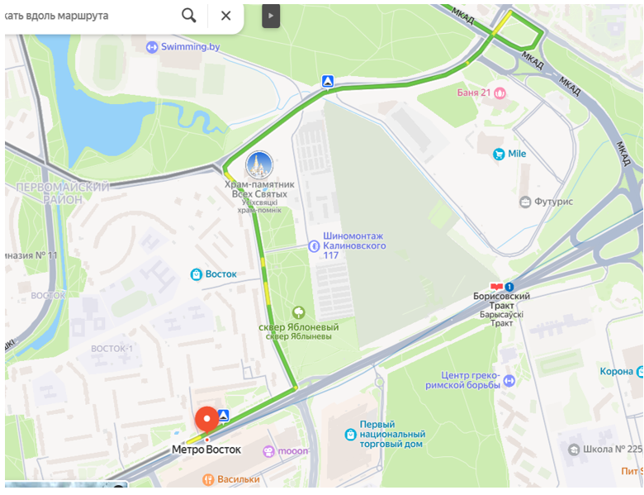Click the search magnifier icon
The height and width of the screenshot is (495, 644).
[189, 16]
